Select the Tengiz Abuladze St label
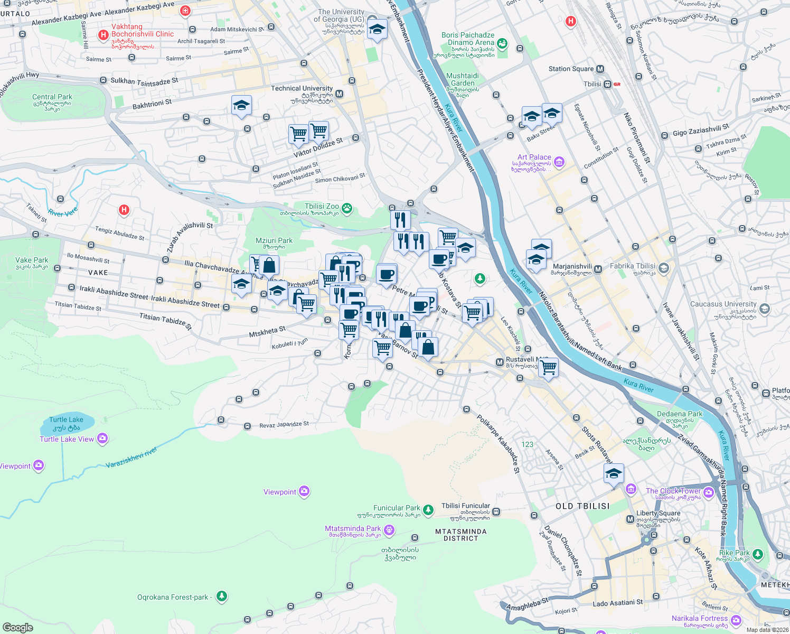This screenshot has width=790, height=634. [x=120, y=233]
